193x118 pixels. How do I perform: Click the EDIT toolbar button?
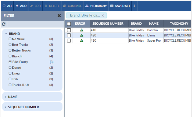tap(35, 6)
